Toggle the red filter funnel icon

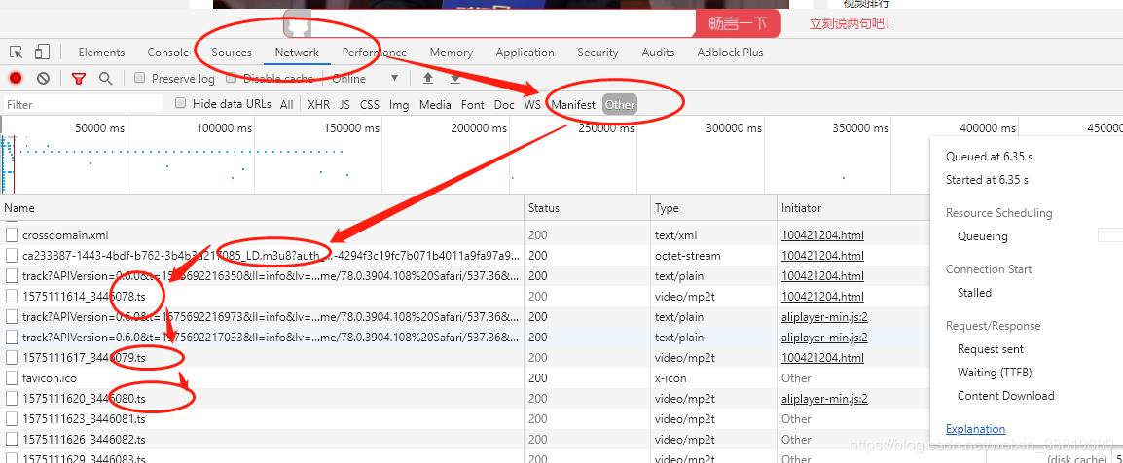79,78
